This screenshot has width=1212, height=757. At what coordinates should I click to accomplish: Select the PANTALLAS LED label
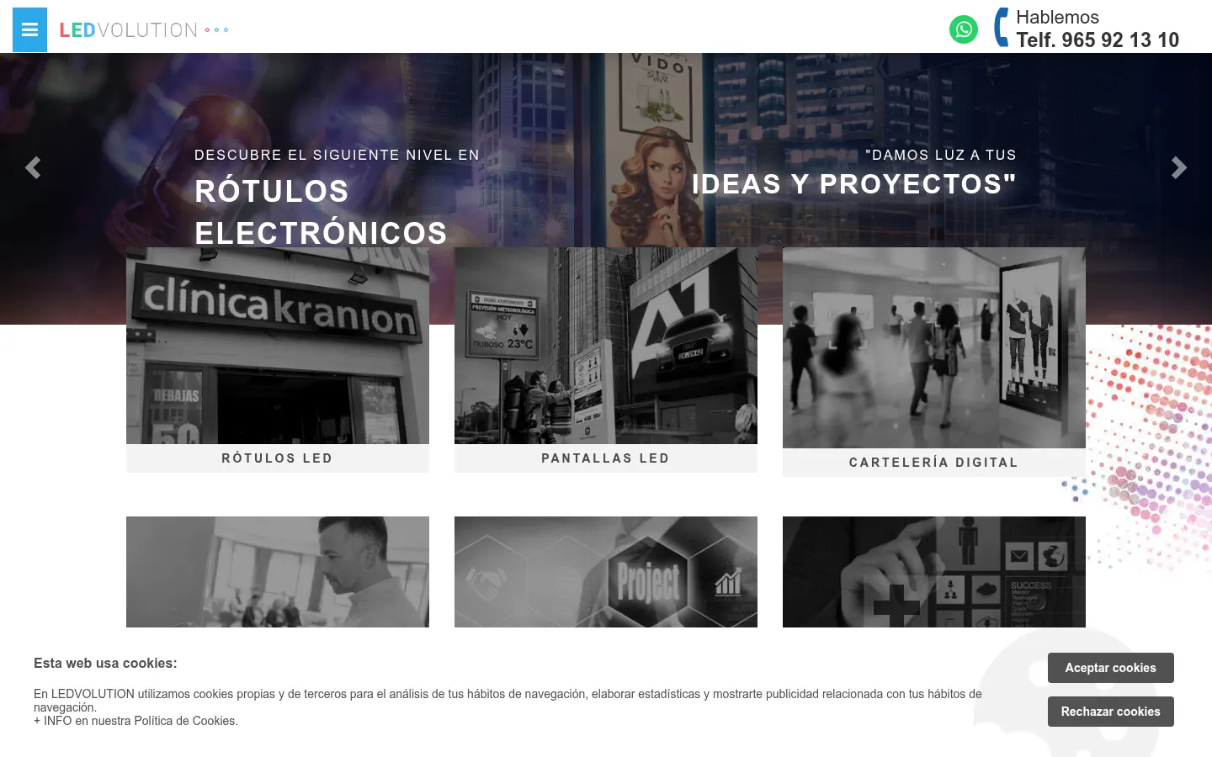606,458
